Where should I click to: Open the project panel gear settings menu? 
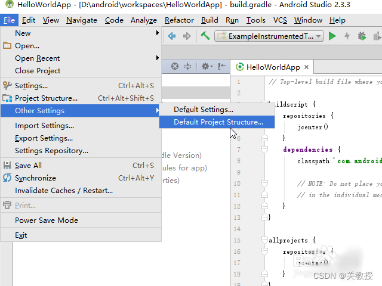207,66
